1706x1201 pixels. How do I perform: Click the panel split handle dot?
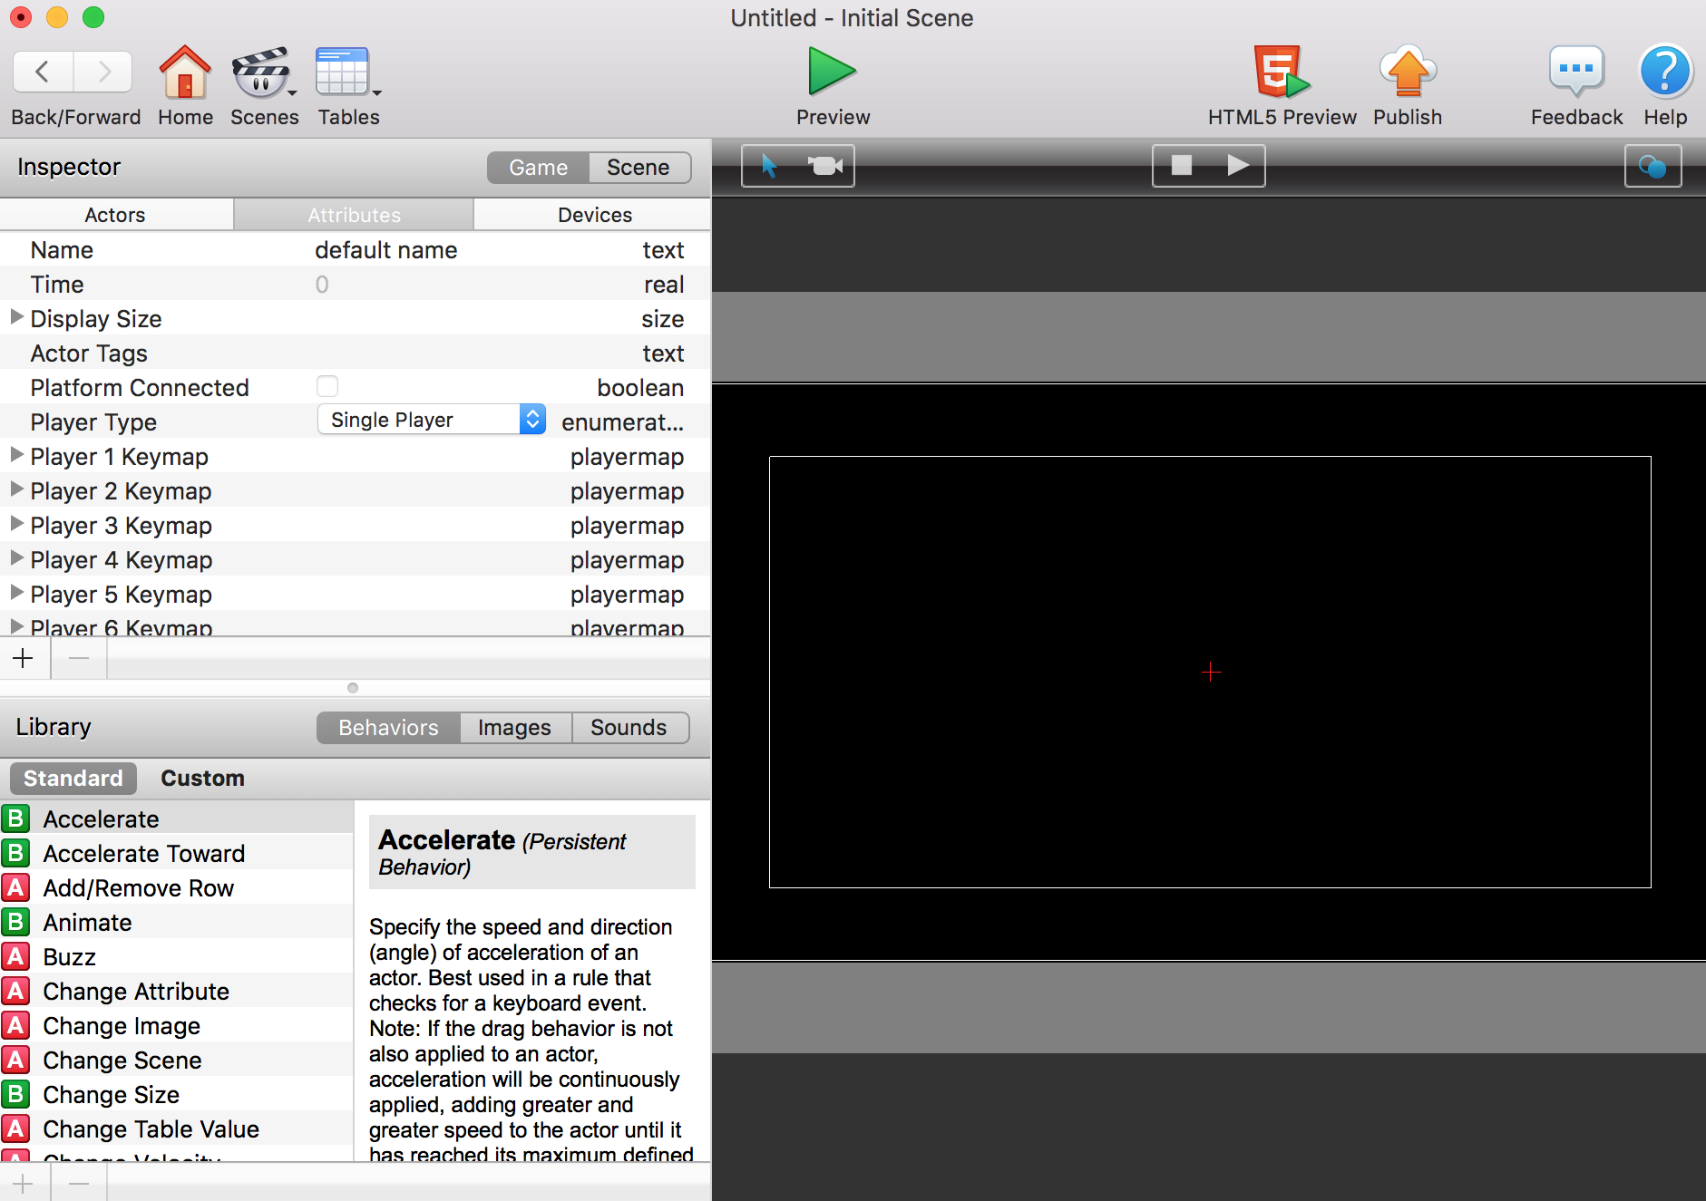coord(353,688)
